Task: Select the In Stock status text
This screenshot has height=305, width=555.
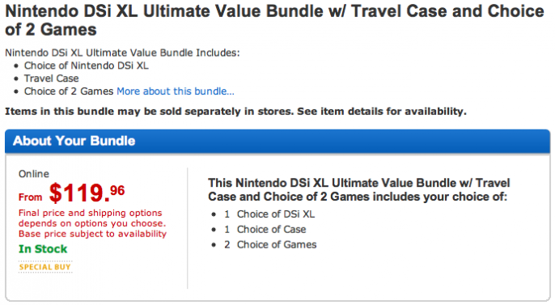Action: (43, 249)
